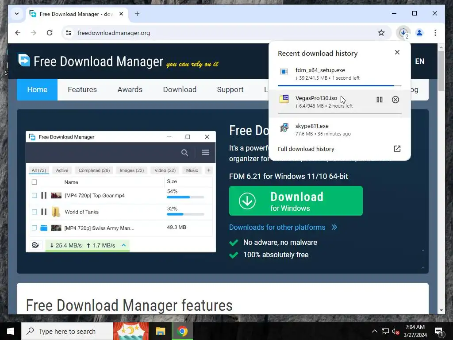Click the skype811.exe file icon
The height and width of the screenshot is (340, 453).
tap(284, 127)
